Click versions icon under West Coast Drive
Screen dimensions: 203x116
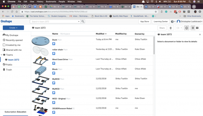pyautogui.click(x=54, y=63)
